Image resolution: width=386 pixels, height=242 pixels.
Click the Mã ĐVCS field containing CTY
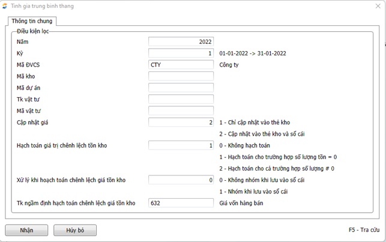[181, 64]
